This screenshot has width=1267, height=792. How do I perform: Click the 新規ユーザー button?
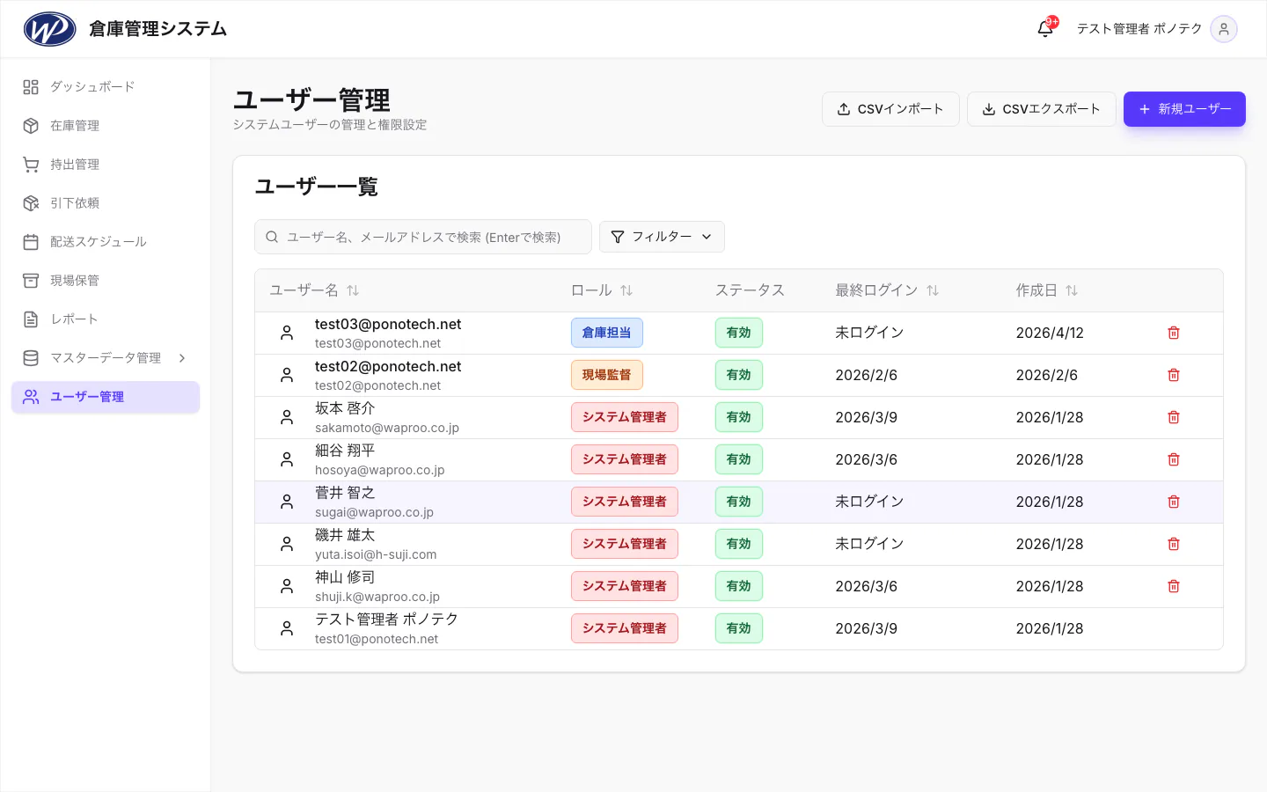pyautogui.click(x=1184, y=109)
